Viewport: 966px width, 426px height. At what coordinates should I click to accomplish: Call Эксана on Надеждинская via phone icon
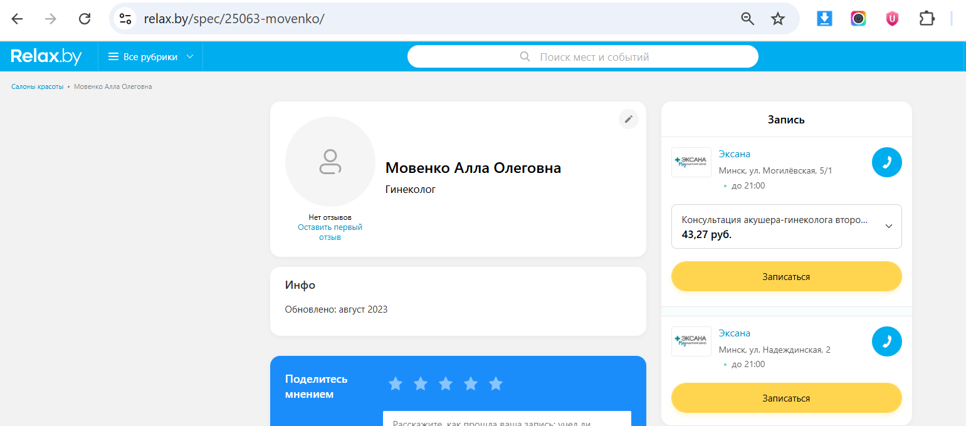(x=887, y=341)
